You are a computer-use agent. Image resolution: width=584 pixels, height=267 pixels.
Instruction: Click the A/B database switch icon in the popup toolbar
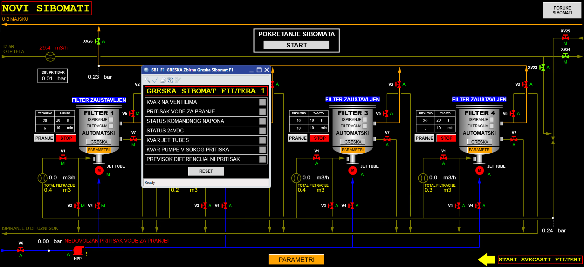[170, 80]
